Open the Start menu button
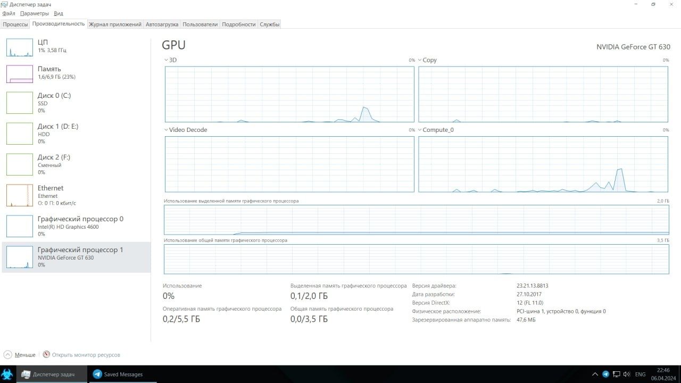Image resolution: width=681 pixels, height=383 pixels. 7,374
